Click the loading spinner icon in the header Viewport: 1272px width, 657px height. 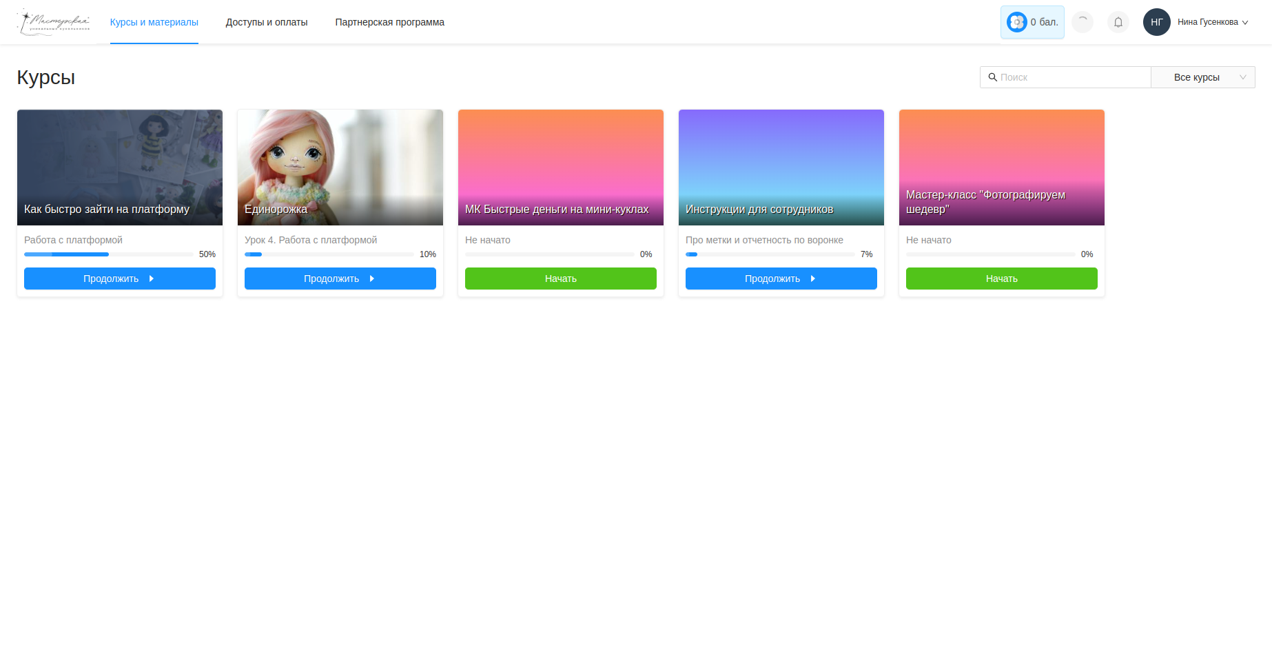(x=1083, y=22)
